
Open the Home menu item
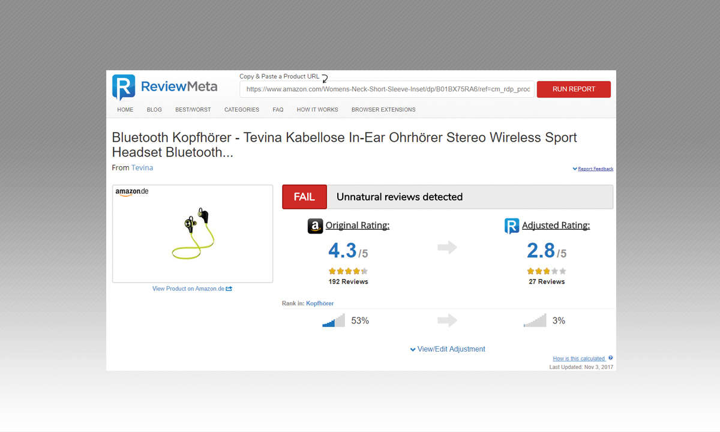point(125,110)
